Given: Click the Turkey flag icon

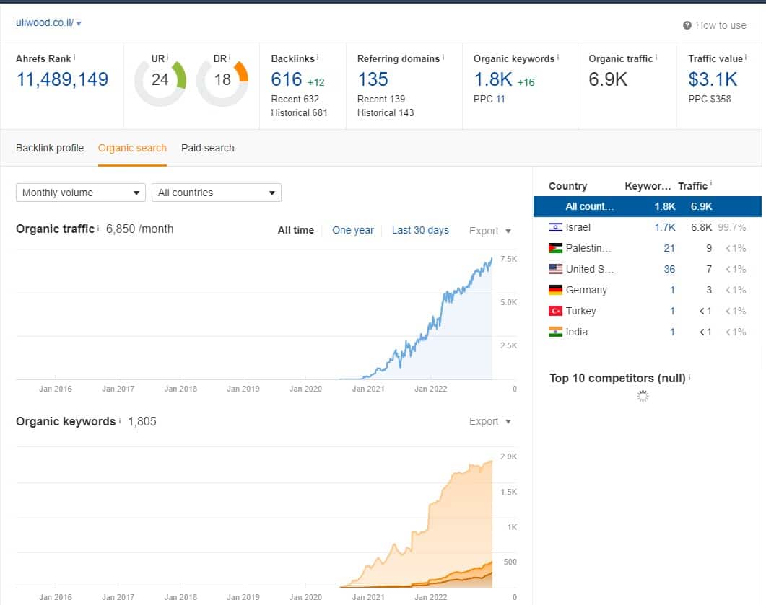Looking at the screenshot, I should pyautogui.click(x=555, y=311).
